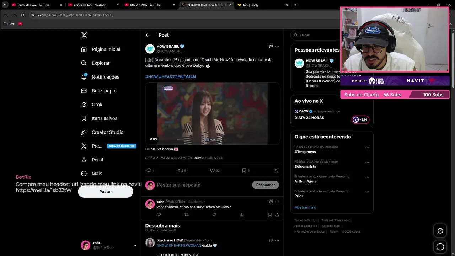Open Grok from the sidebar

click(x=92, y=105)
